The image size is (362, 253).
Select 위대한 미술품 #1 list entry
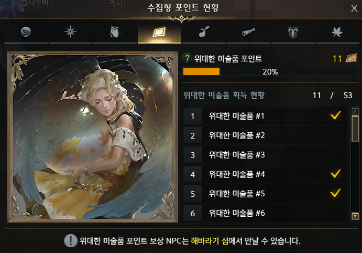point(265,116)
